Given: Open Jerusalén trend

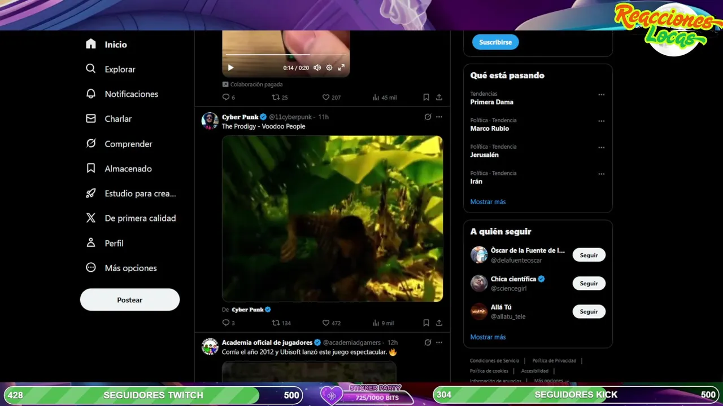Looking at the screenshot, I should (x=485, y=155).
